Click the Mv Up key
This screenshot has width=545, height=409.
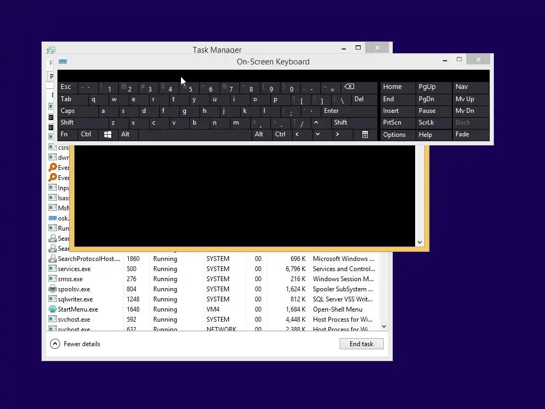pyautogui.click(x=471, y=99)
